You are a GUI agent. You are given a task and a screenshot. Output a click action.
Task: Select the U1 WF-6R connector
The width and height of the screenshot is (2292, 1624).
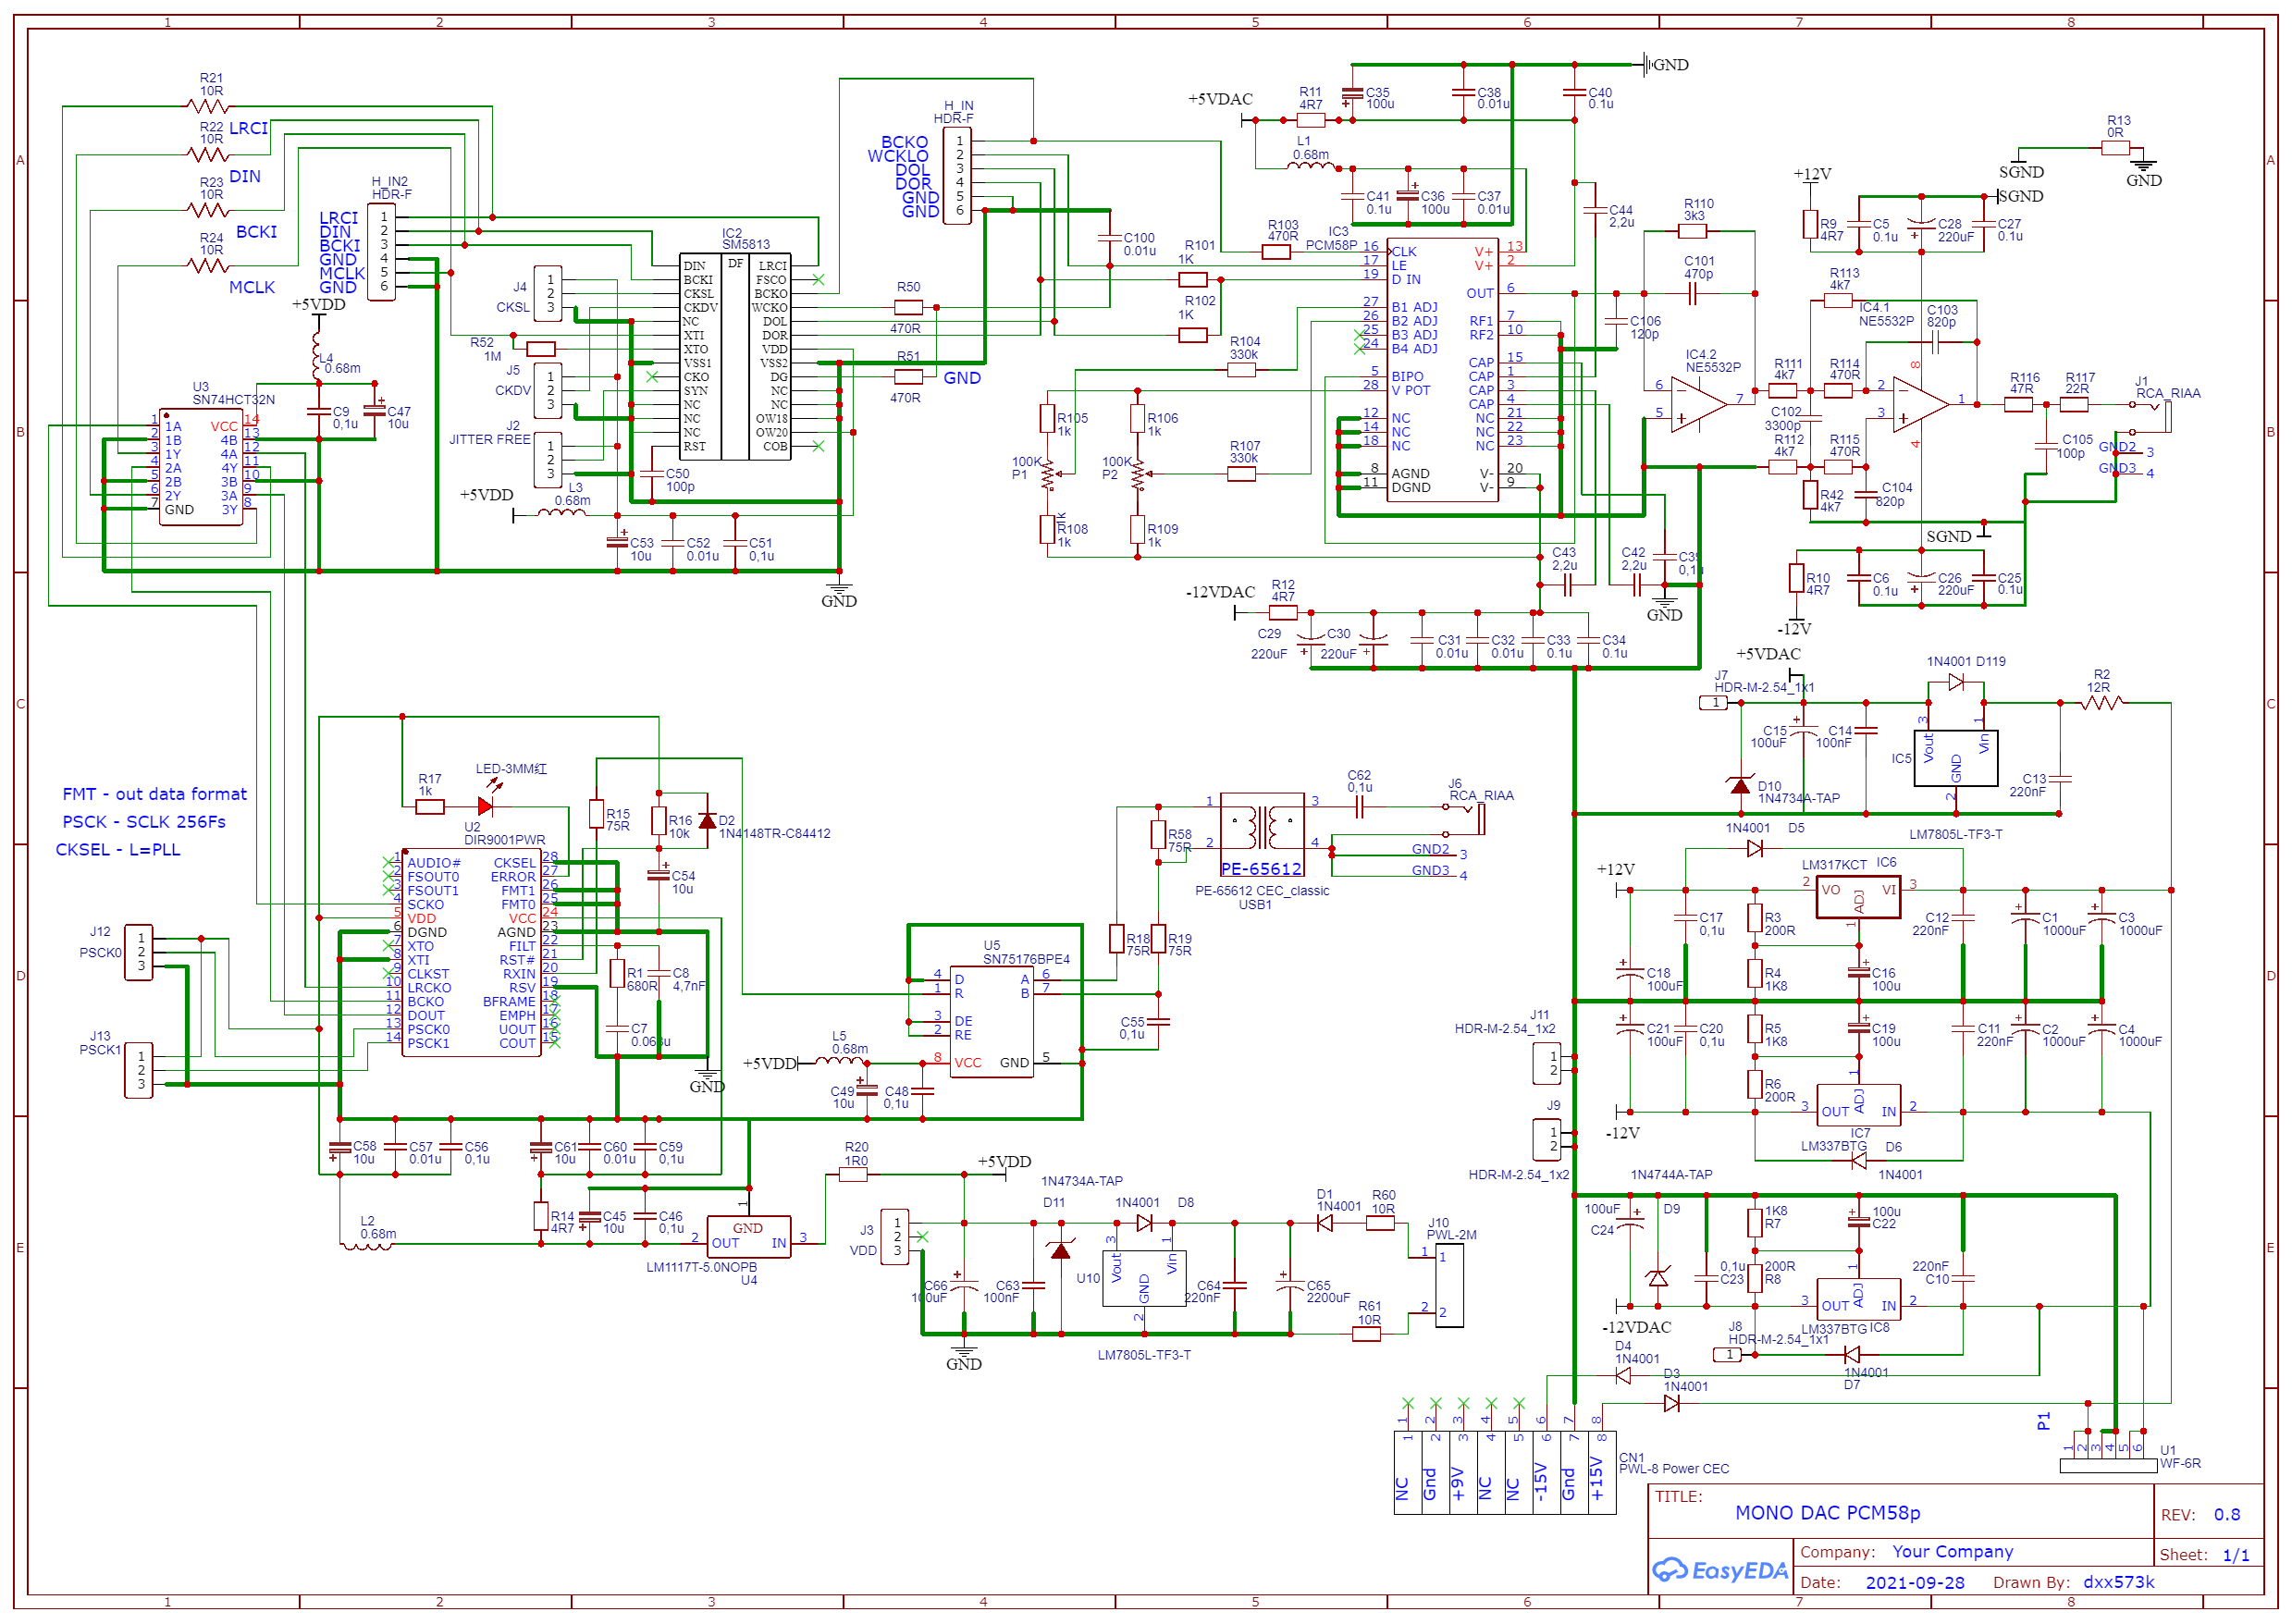click(x=2107, y=1465)
